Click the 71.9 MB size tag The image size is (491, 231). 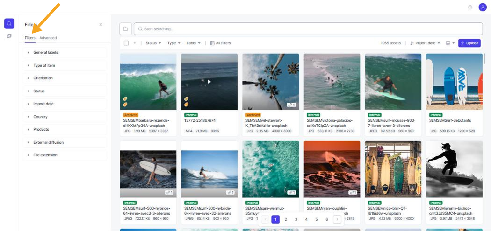click(x=201, y=131)
